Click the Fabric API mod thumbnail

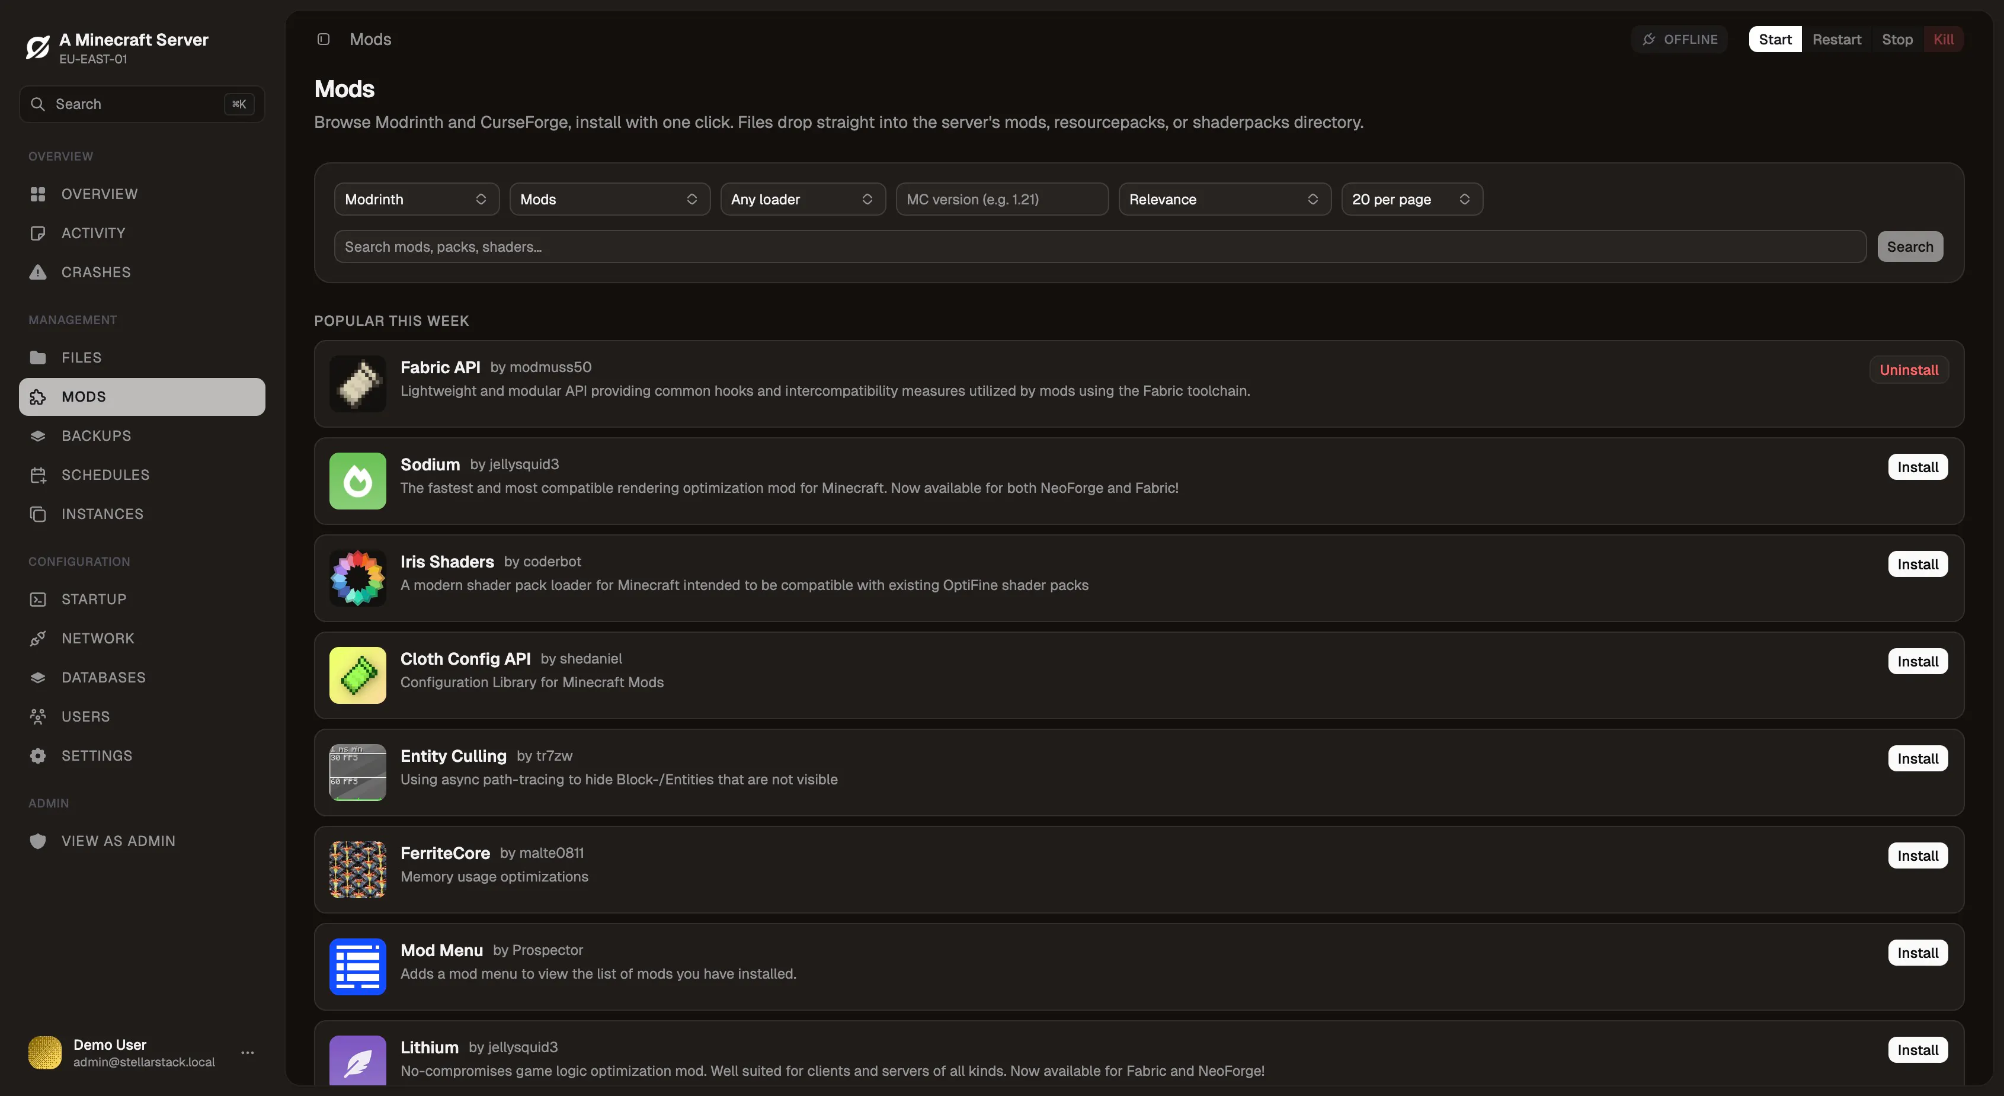pos(357,383)
